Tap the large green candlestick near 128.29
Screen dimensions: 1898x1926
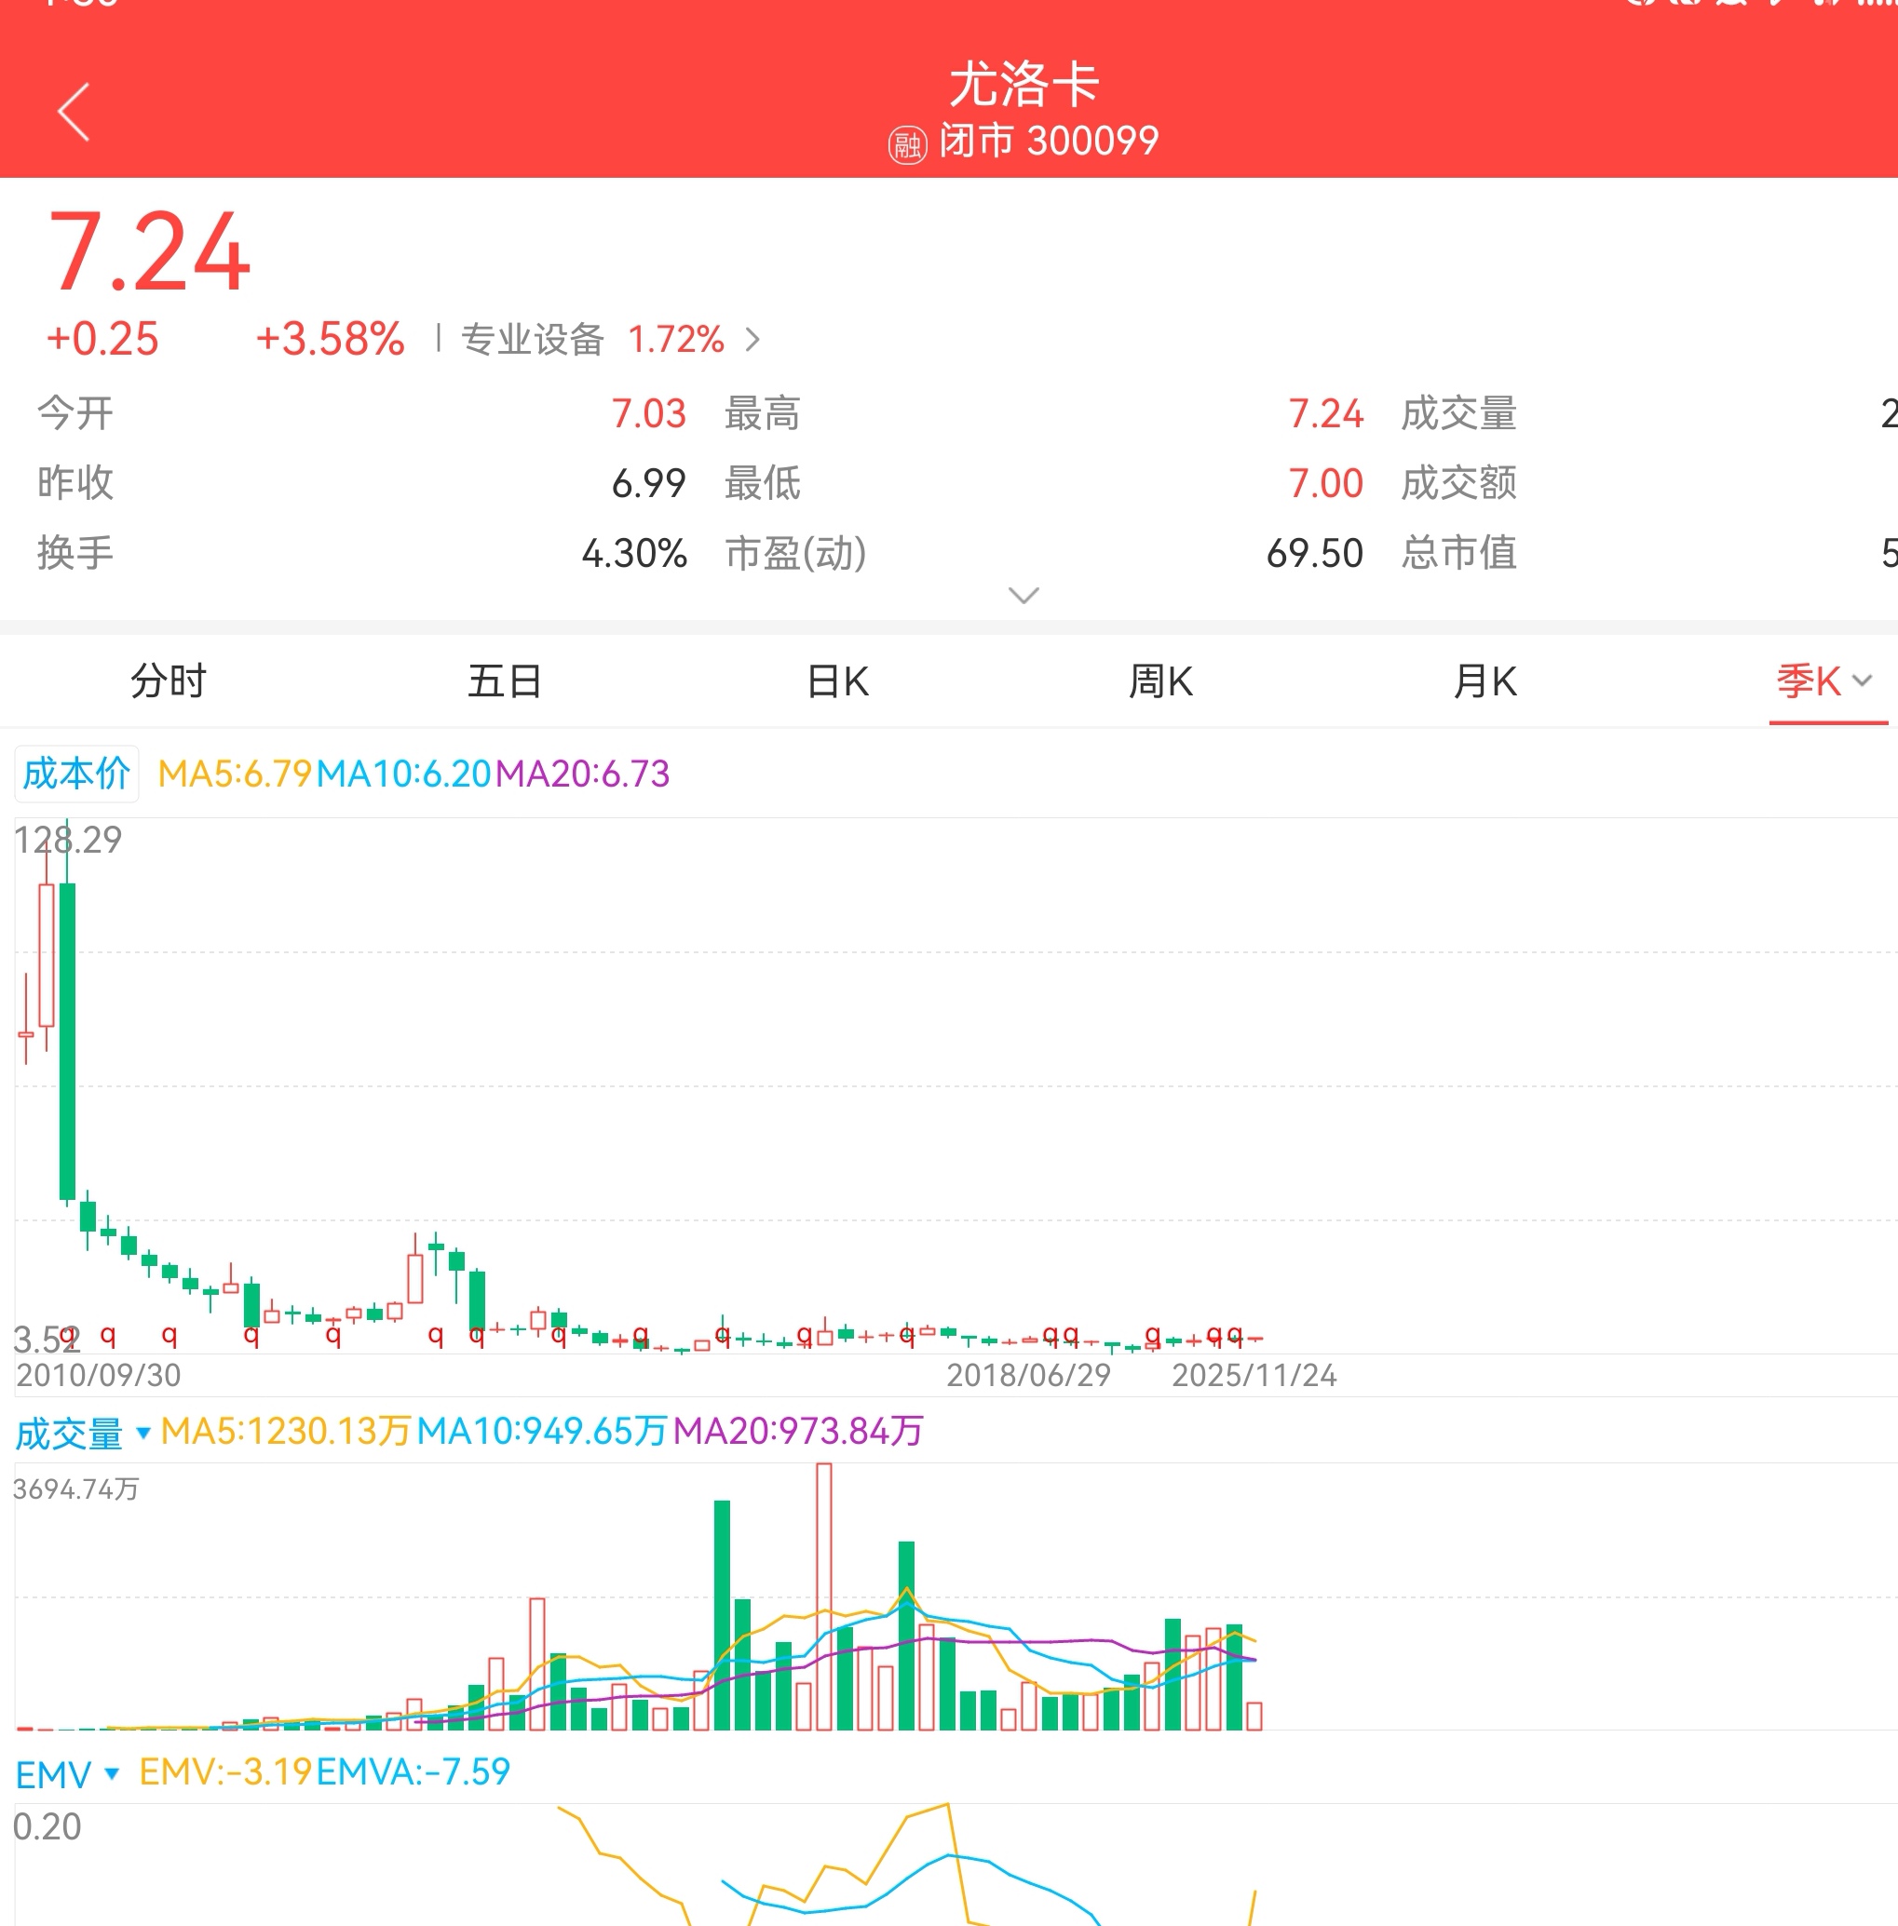click(x=68, y=1040)
